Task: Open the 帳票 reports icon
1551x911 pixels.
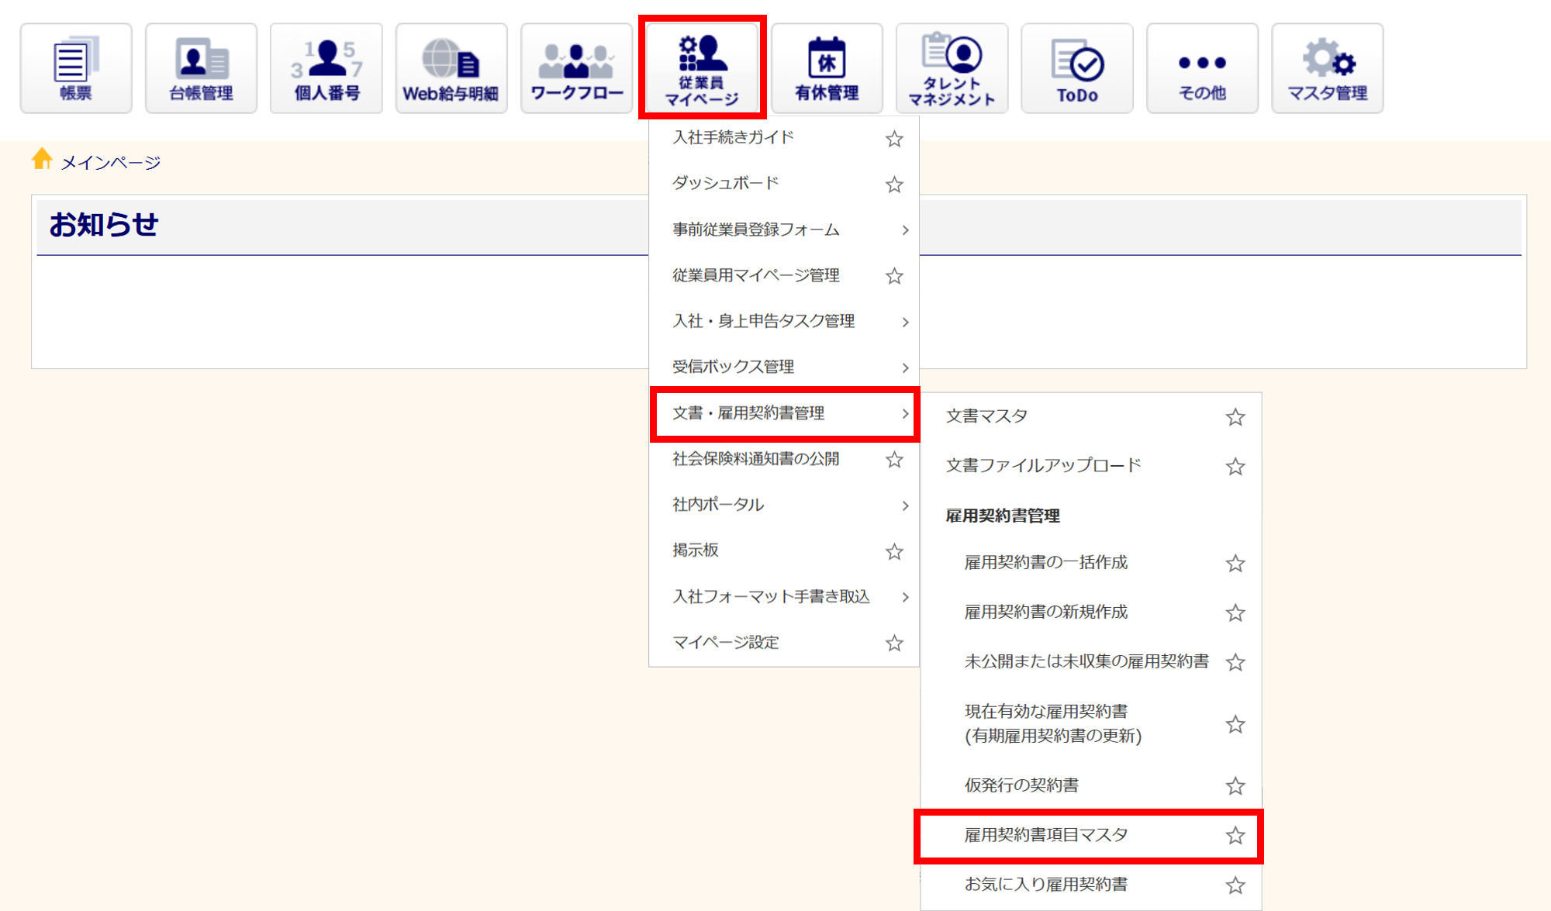Action: 75,68
